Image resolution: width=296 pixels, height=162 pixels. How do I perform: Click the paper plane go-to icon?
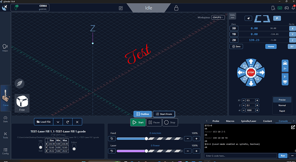248,18
